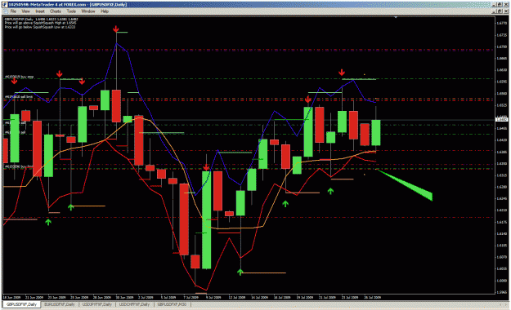Open the Charts menu
The image size is (511, 310).
click(56, 11)
